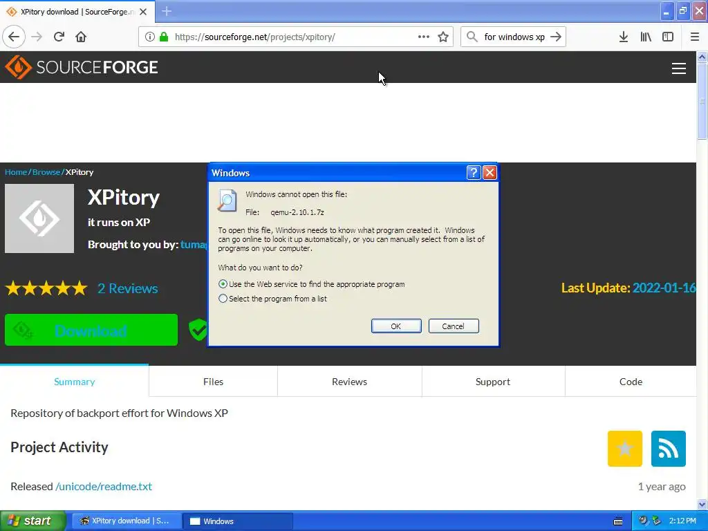Switch to Windows dialog taskbar button
Viewport: 708px width, 531px height.
238,521
